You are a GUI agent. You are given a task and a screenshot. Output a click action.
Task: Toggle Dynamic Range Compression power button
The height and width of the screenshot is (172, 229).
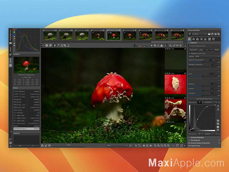pyautogui.click(x=189, y=143)
